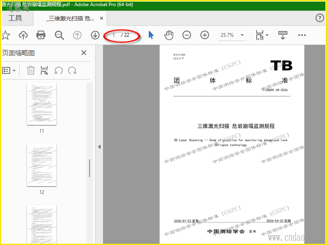The width and height of the screenshot is (327, 245).
Task: Click the standard number T/CSGPC 69-2026
Action: [275, 90]
